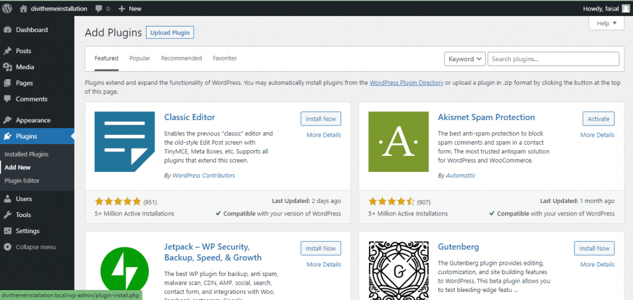633x300 pixels.
Task: Install the Gutenberg plugin now
Action: pos(594,248)
